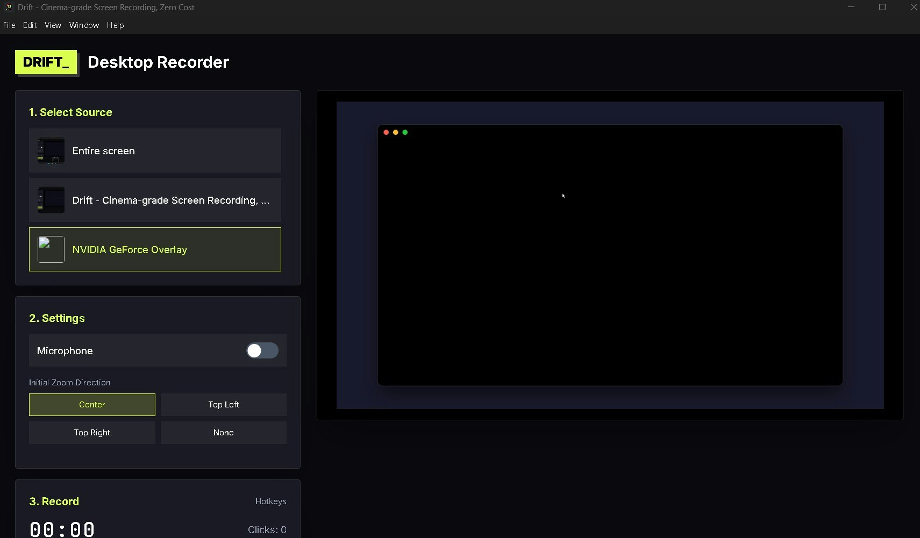Screen dimensions: 920x538
Task: Select the Entire screen source thumbnail
Action: (x=51, y=151)
